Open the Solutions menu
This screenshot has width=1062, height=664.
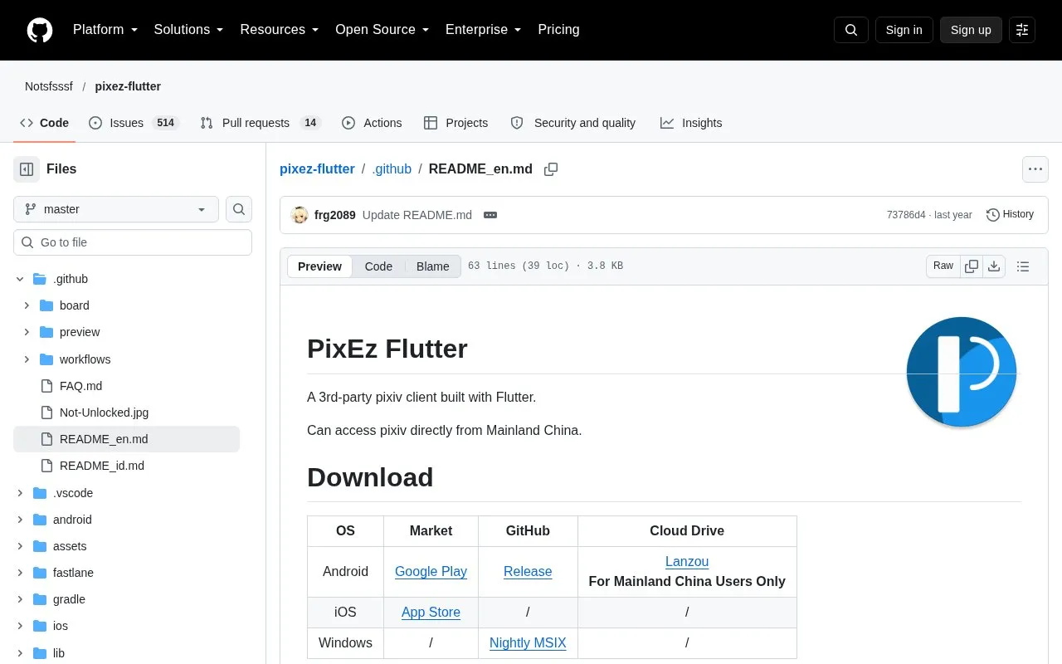click(x=189, y=30)
